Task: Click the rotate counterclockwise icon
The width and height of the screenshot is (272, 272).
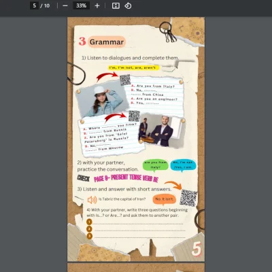Action: pos(128,5)
